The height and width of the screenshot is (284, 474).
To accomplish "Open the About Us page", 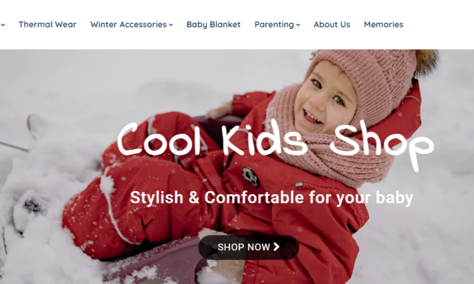I will point(332,24).
